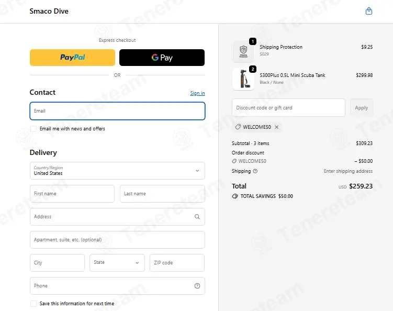Click the Smaco Dive store name
Screen dimensions: 393x311
[x=49, y=11]
